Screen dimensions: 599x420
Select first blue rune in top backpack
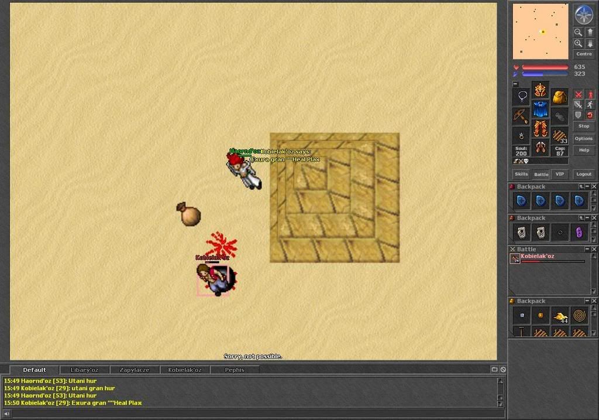click(521, 201)
